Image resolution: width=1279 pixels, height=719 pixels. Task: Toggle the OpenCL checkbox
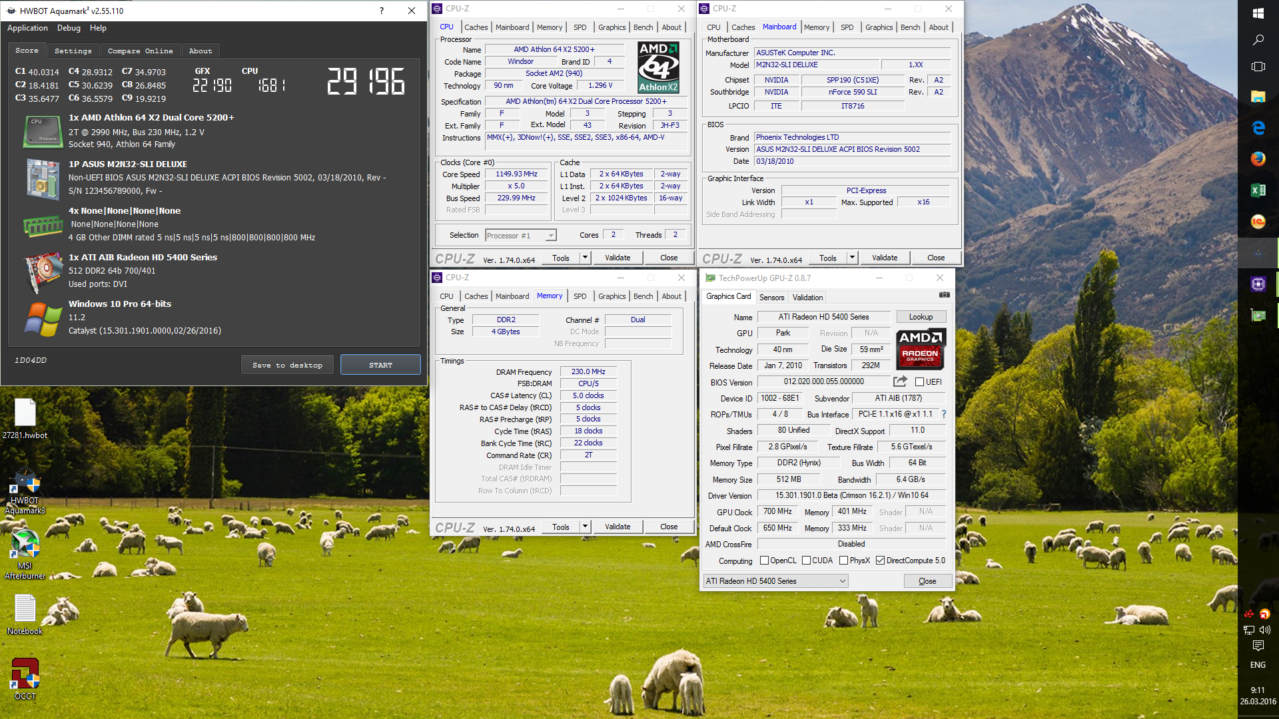click(x=764, y=561)
